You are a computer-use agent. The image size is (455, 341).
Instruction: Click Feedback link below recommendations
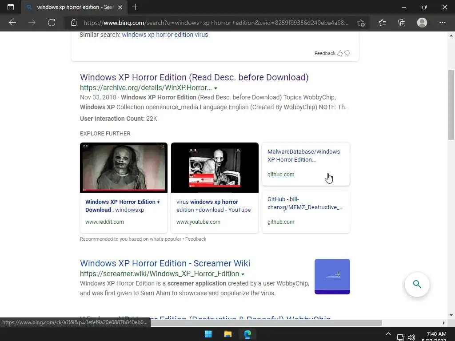(196, 239)
